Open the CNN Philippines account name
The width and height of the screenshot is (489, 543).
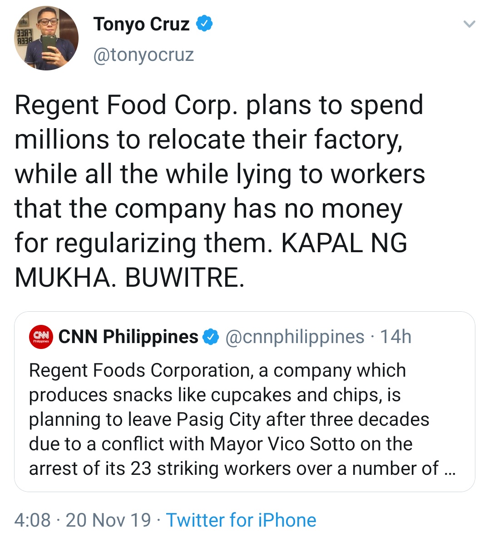pyautogui.click(x=128, y=337)
